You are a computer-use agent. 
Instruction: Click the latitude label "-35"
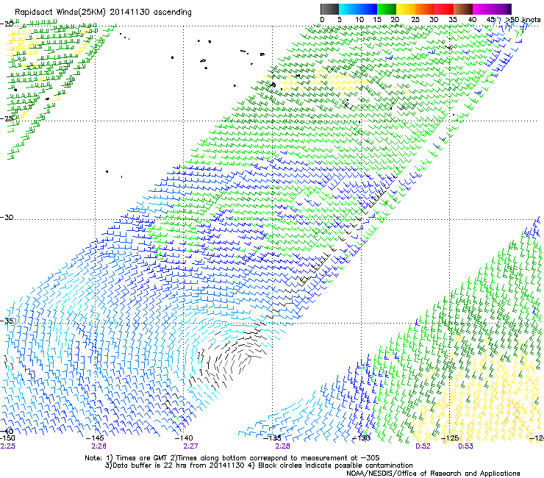tap(7, 321)
